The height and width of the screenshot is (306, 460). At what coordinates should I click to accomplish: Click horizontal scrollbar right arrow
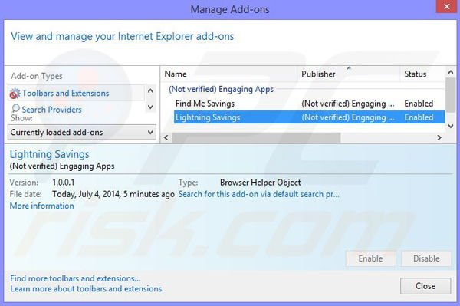coord(439,137)
